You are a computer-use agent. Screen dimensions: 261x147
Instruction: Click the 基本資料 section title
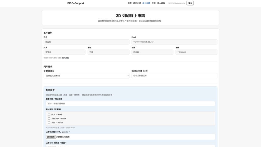48,33
